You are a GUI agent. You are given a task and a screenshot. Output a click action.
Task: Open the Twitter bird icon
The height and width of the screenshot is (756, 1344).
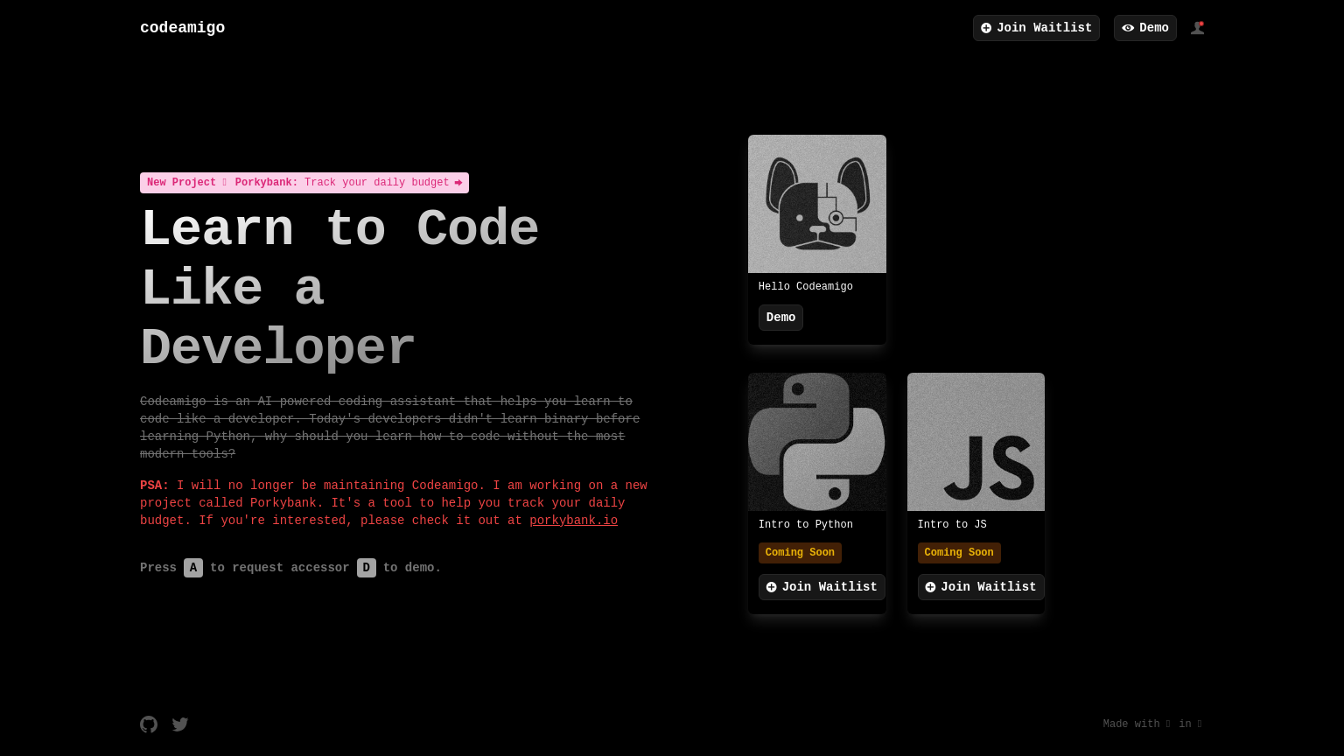click(179, 724)
